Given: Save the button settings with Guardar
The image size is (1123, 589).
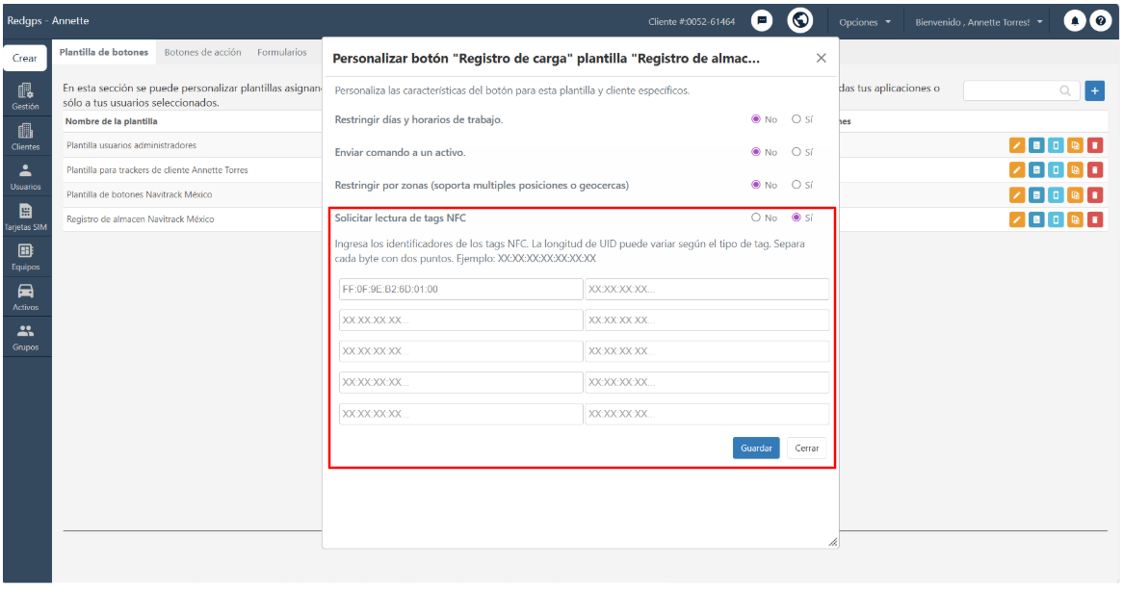Looking at the screenshot, I should pyautogui.click(x=756, y=448).
